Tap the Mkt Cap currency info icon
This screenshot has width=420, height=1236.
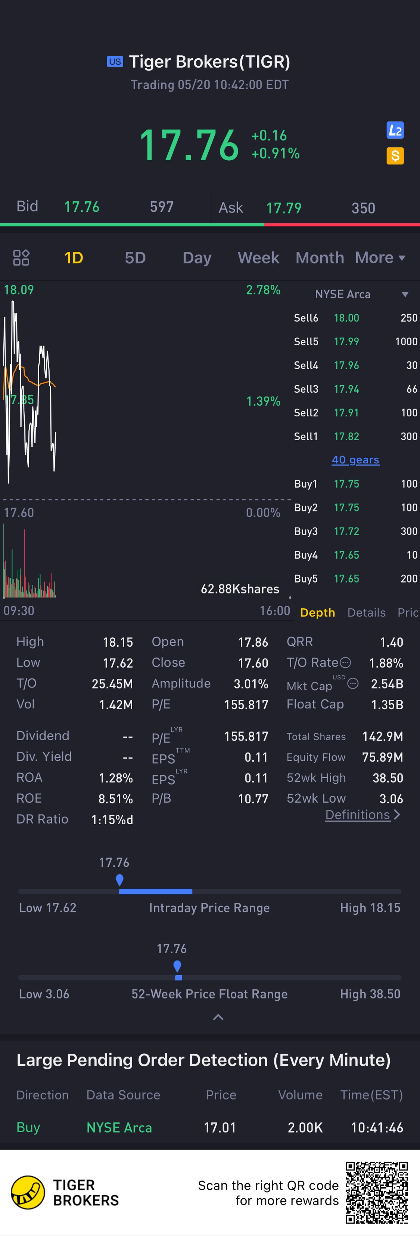[x=353, y=683]
